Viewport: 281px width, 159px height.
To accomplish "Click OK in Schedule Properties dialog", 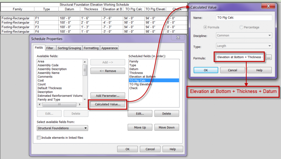I will tap(127, 149).
